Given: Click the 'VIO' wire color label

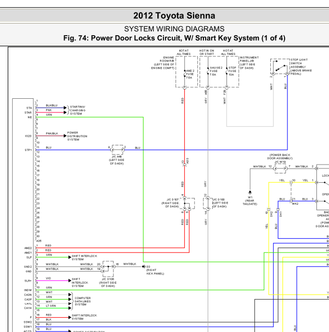Looking at the screenshot, I should point(48,278).
